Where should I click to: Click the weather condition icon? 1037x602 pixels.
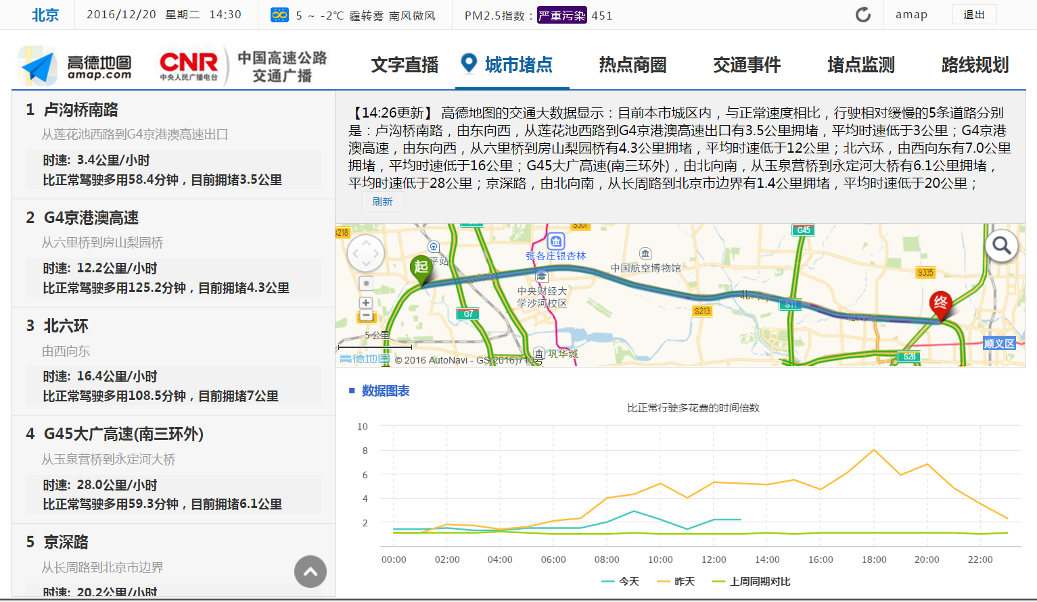(x=279, y=14)
